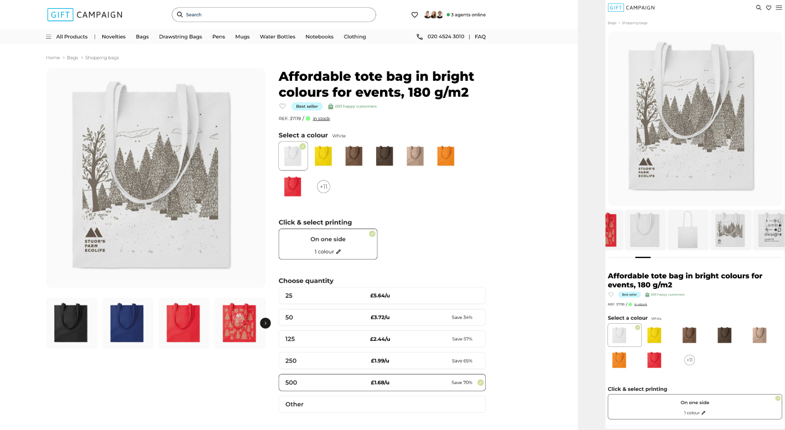The image size is (785, 430).
Task: Expand the +11 more colours button
Action: (x=324, y=187)
